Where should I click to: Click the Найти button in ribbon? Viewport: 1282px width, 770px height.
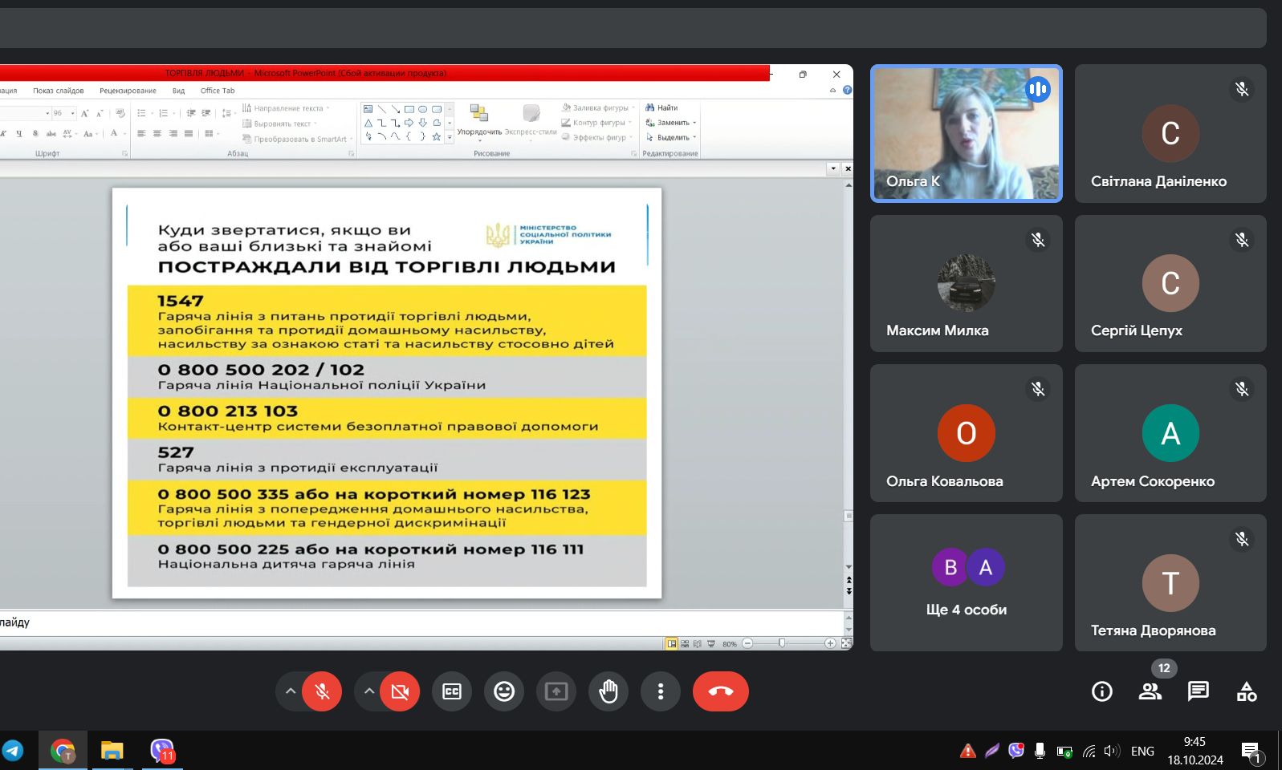662,107
